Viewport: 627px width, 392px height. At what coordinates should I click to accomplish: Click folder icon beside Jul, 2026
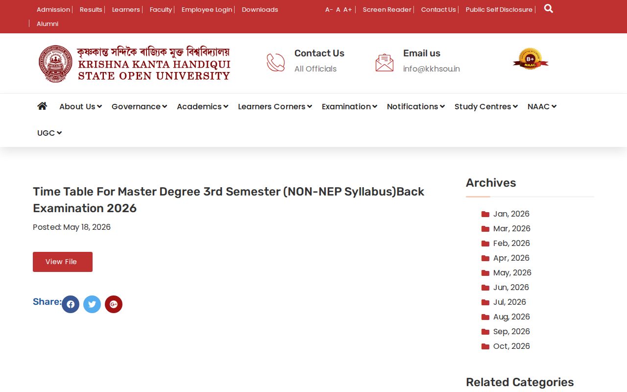pos(485,302)
